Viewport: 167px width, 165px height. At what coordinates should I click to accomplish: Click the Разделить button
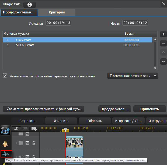click(27, 121)
